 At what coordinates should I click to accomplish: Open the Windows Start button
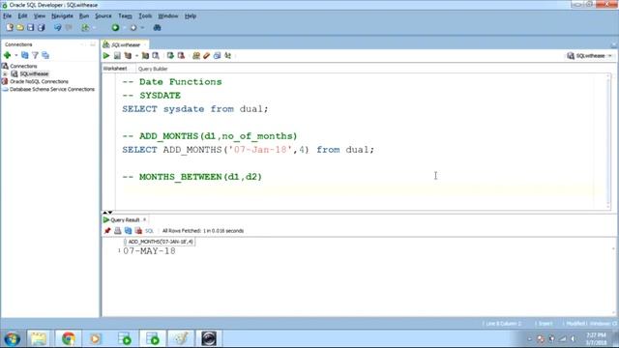[x=12, y=338]
